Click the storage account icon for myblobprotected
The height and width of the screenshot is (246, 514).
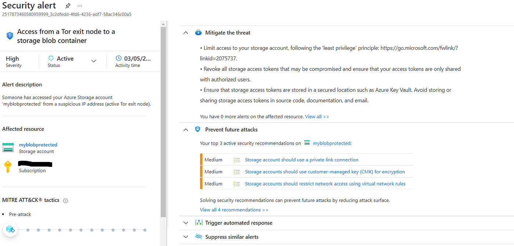click(8, 147)
